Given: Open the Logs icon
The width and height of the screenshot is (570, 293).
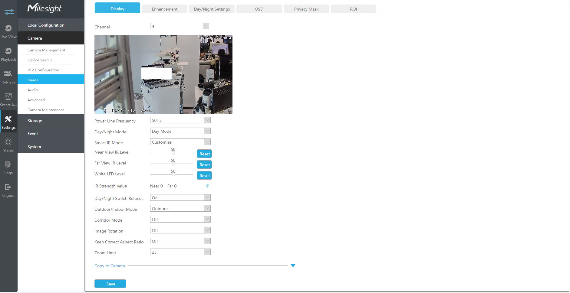Looking at the screenshot, I should click(8, 165).
